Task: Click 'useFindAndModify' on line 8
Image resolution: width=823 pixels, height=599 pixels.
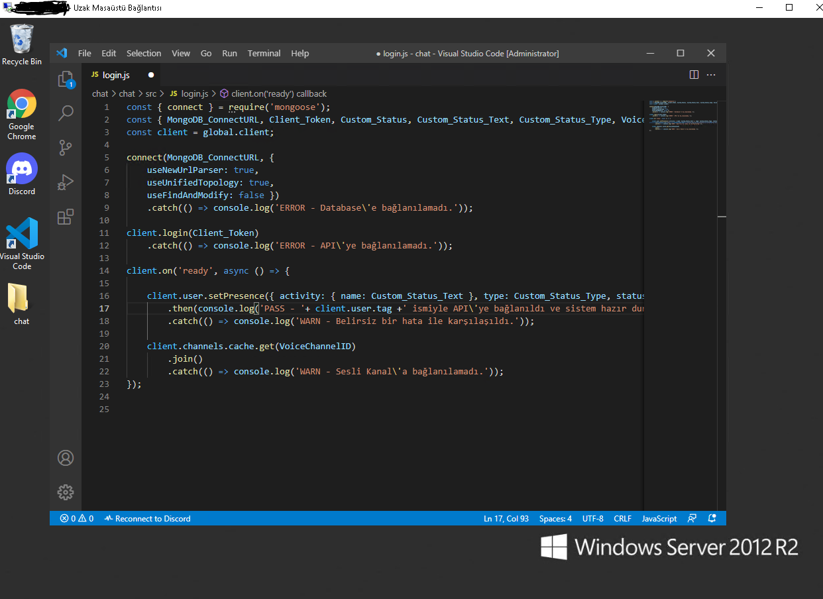Action: point(188,195)
